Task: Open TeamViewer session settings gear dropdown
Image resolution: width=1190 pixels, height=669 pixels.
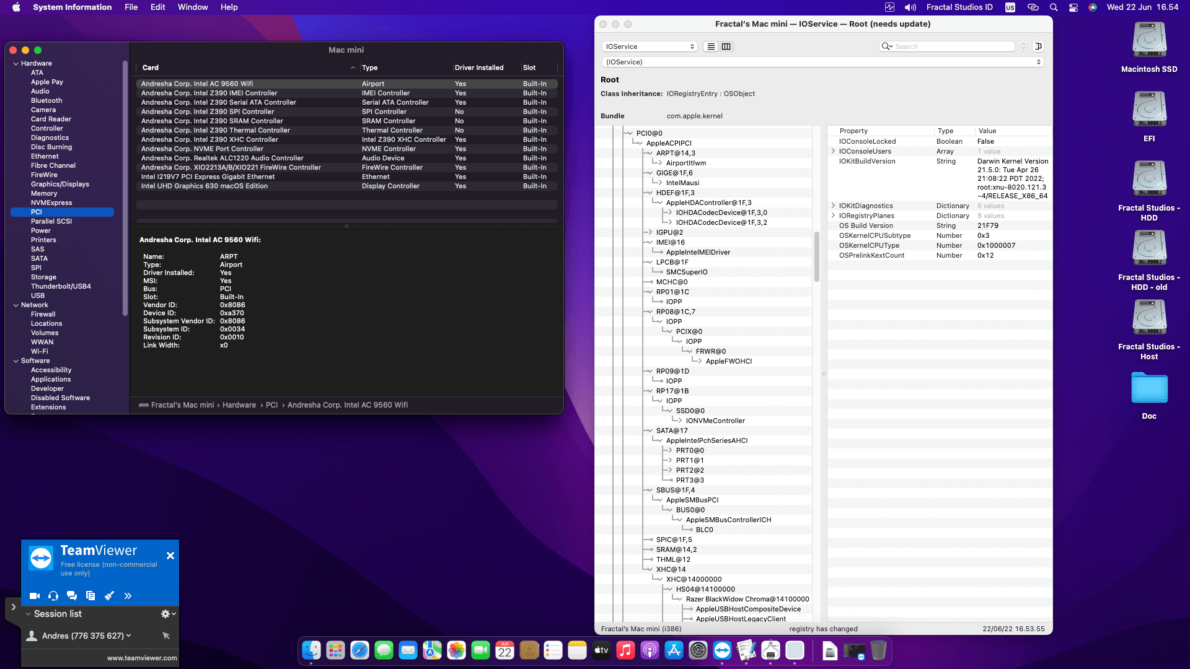Action: pyautogui.click(x=169, y=614)
